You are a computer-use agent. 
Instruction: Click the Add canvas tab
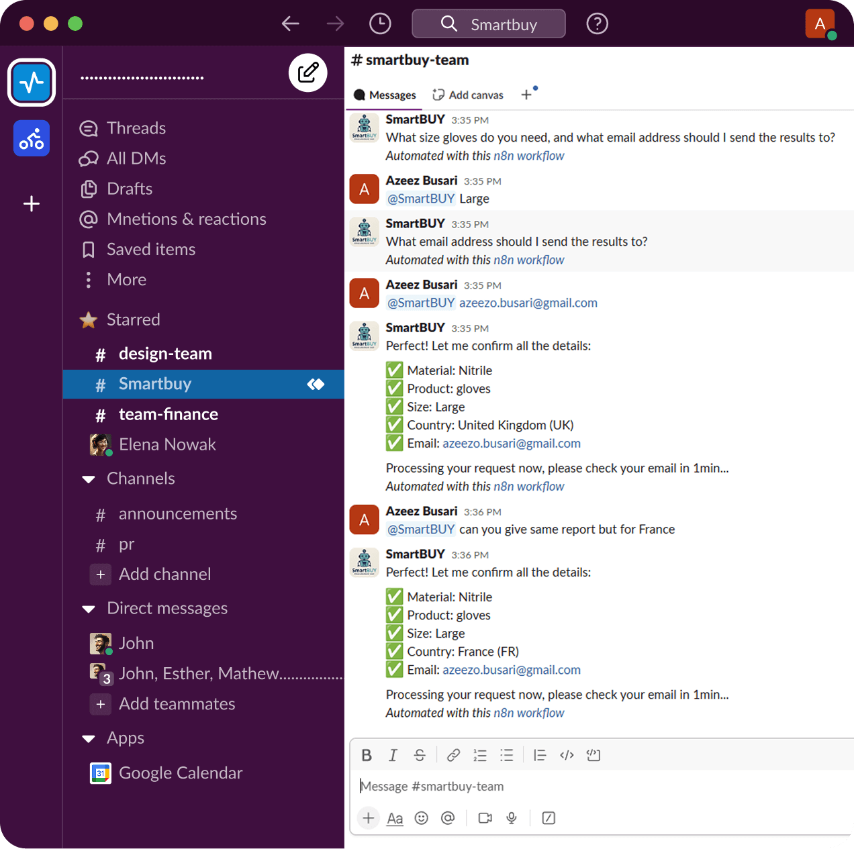coord(468,95)
